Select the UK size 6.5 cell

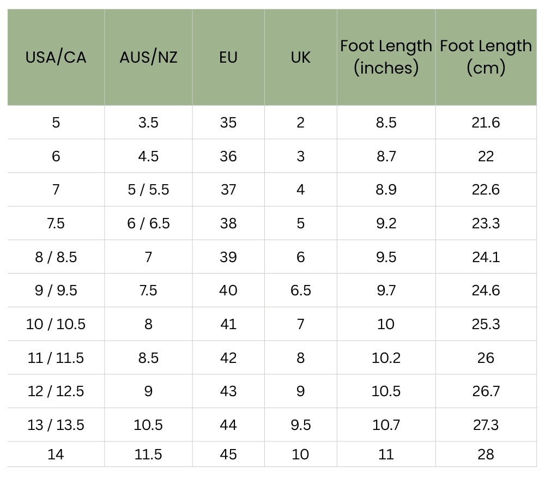click(300, 290)
